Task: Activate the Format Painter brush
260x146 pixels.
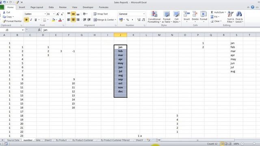Action: click(4, 21)
